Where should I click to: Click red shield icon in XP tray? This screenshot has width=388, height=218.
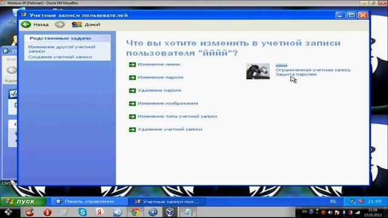coord(361,202)
